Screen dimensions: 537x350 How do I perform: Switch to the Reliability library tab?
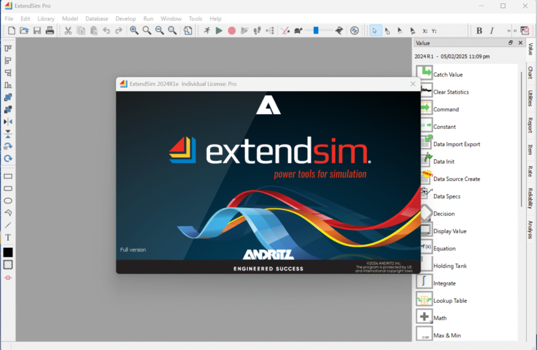pos(531,199)
